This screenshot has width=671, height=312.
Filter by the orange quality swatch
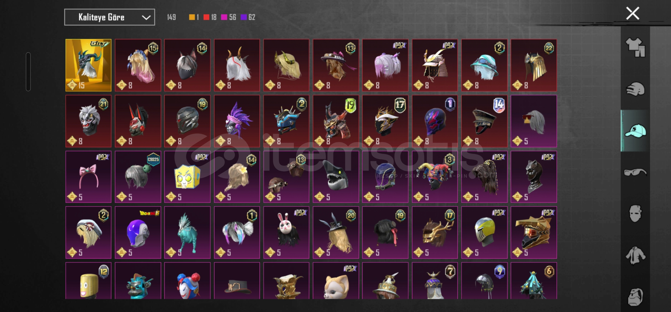point(192,17)
